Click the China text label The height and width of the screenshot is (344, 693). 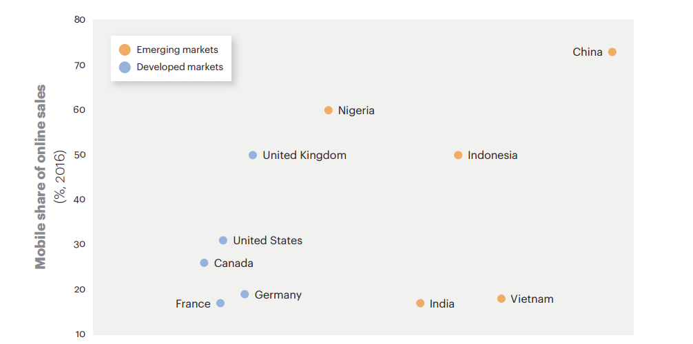pos(588,52)
